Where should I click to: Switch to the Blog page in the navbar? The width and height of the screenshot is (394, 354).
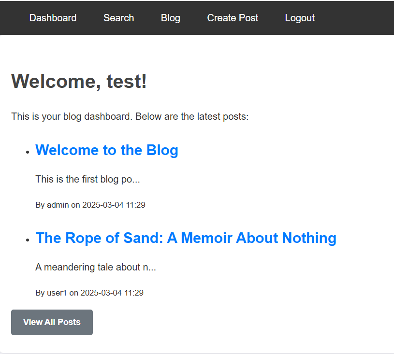170,18
